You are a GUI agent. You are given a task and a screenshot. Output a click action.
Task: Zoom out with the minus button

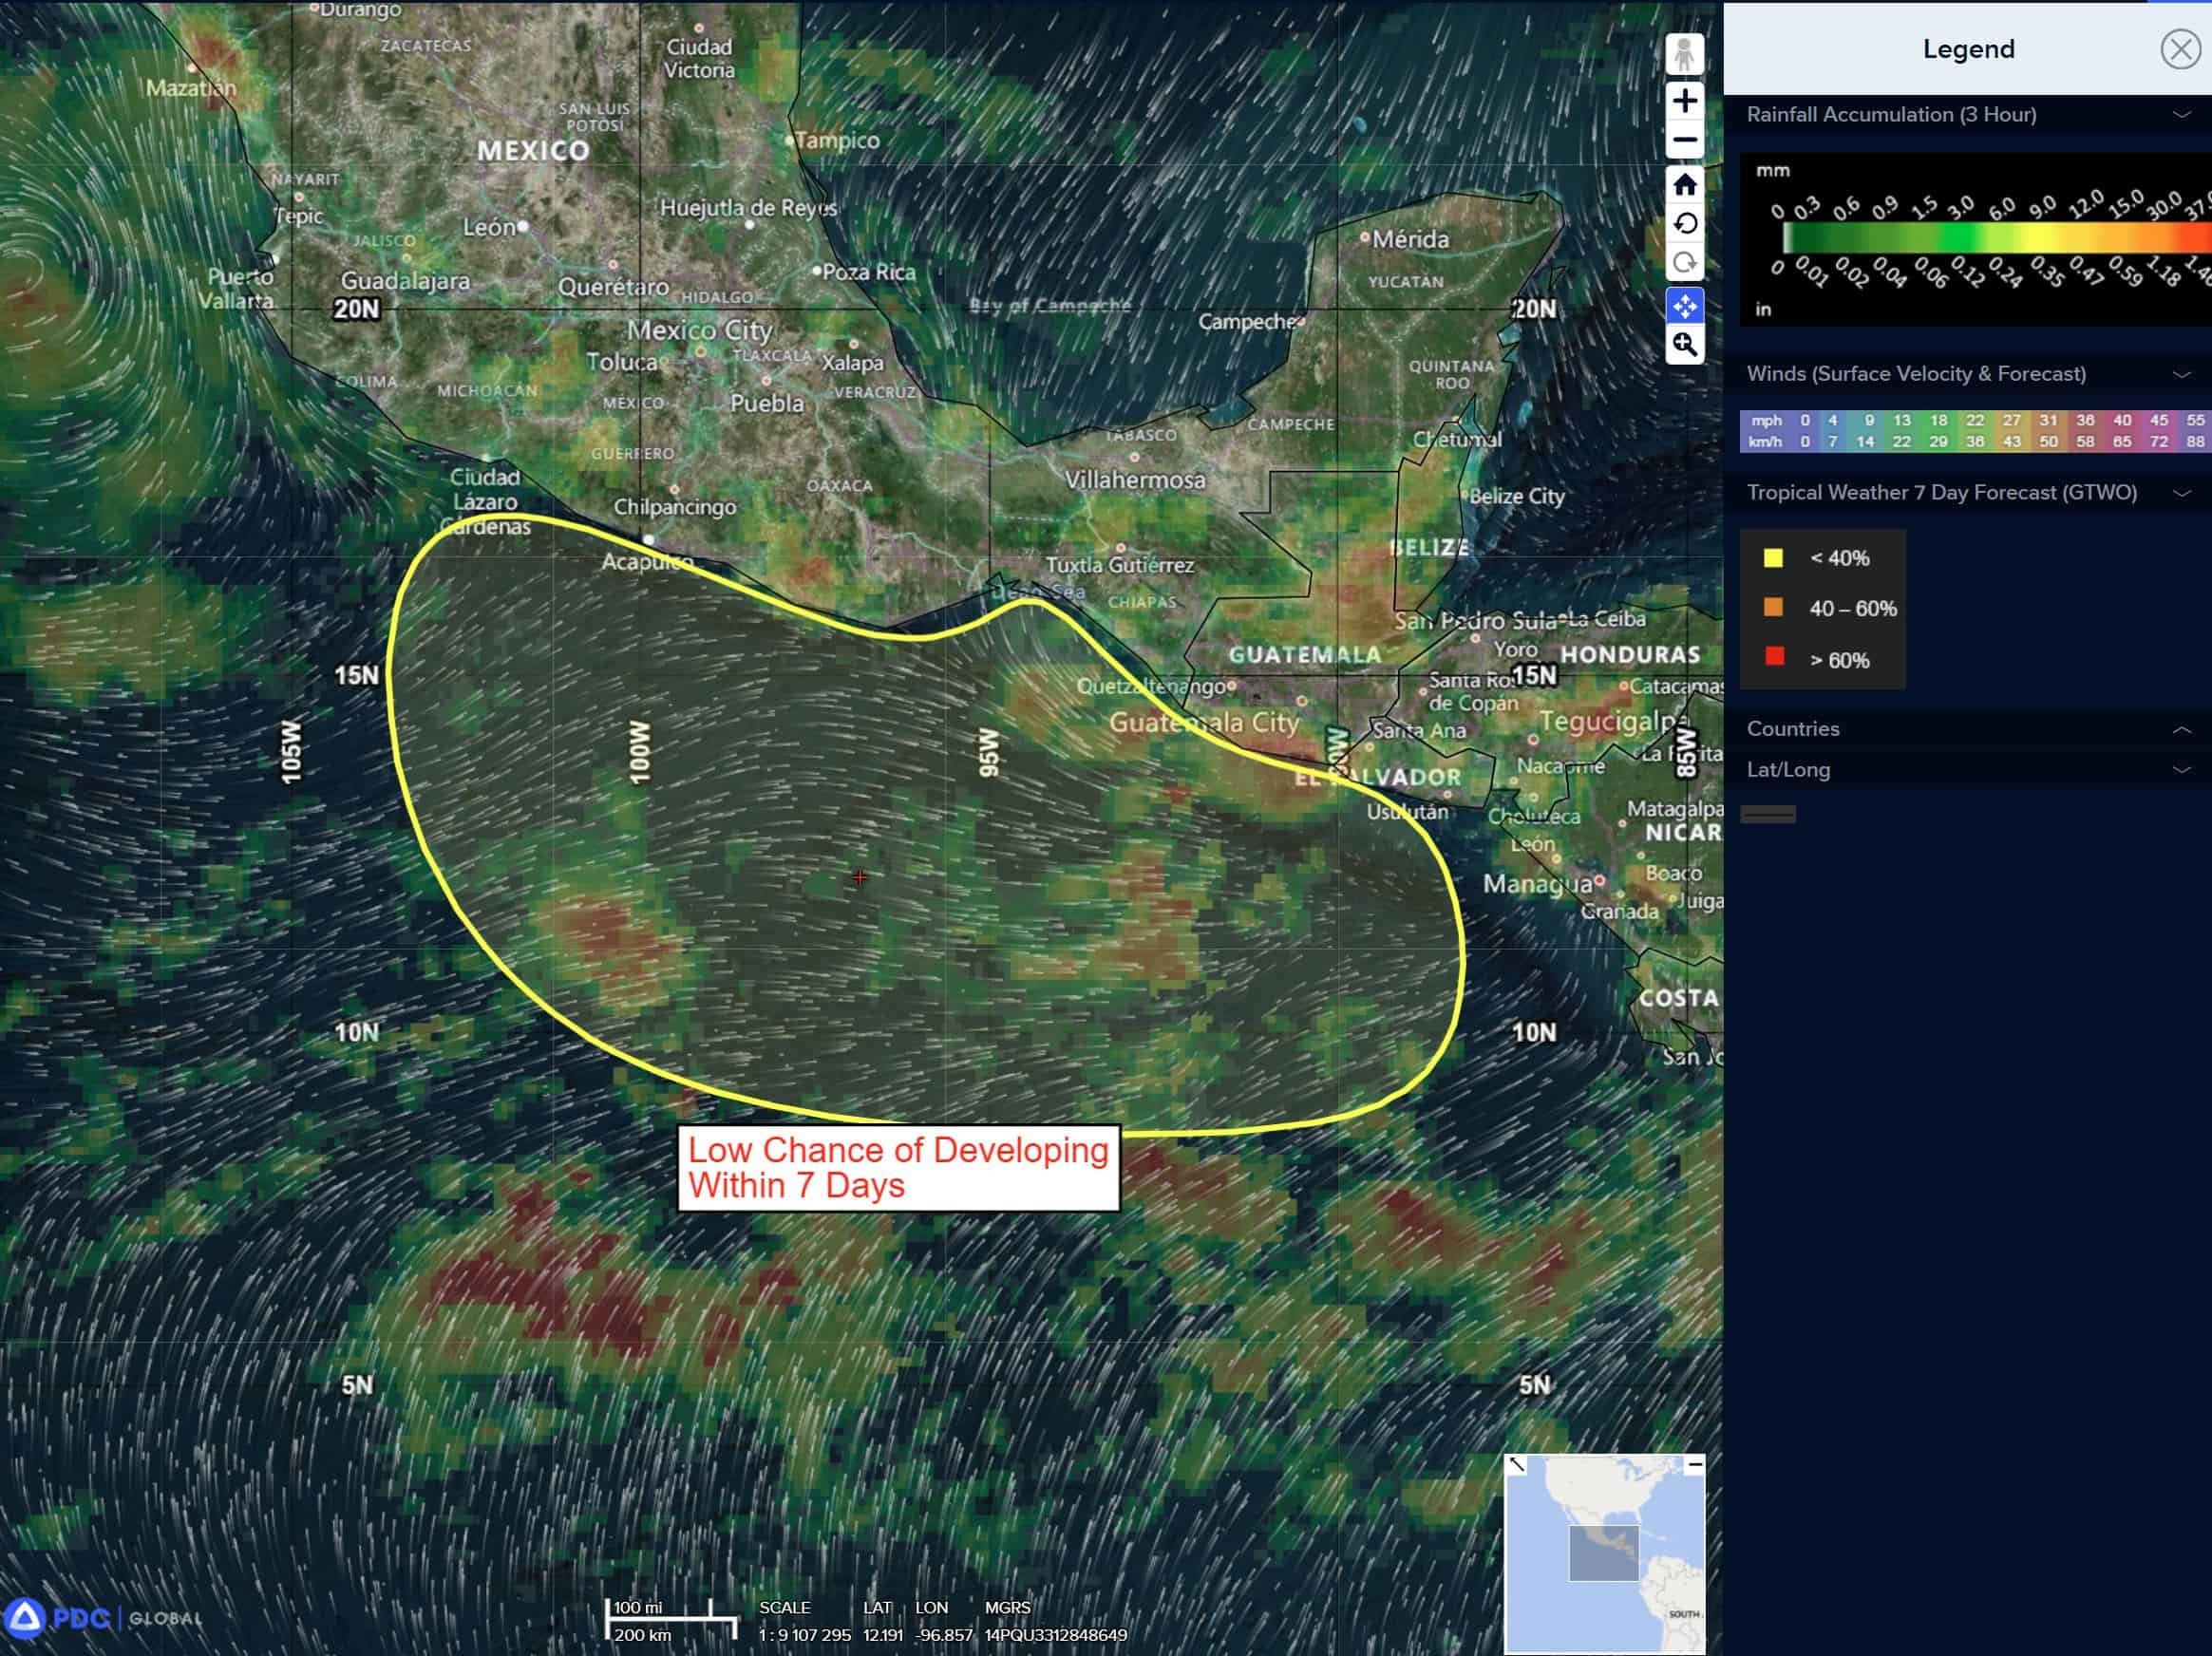click(x=1684, y=140)
